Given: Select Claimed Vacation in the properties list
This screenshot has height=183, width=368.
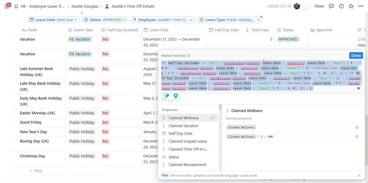Looking at the screenshot, I should pos(183,126).
